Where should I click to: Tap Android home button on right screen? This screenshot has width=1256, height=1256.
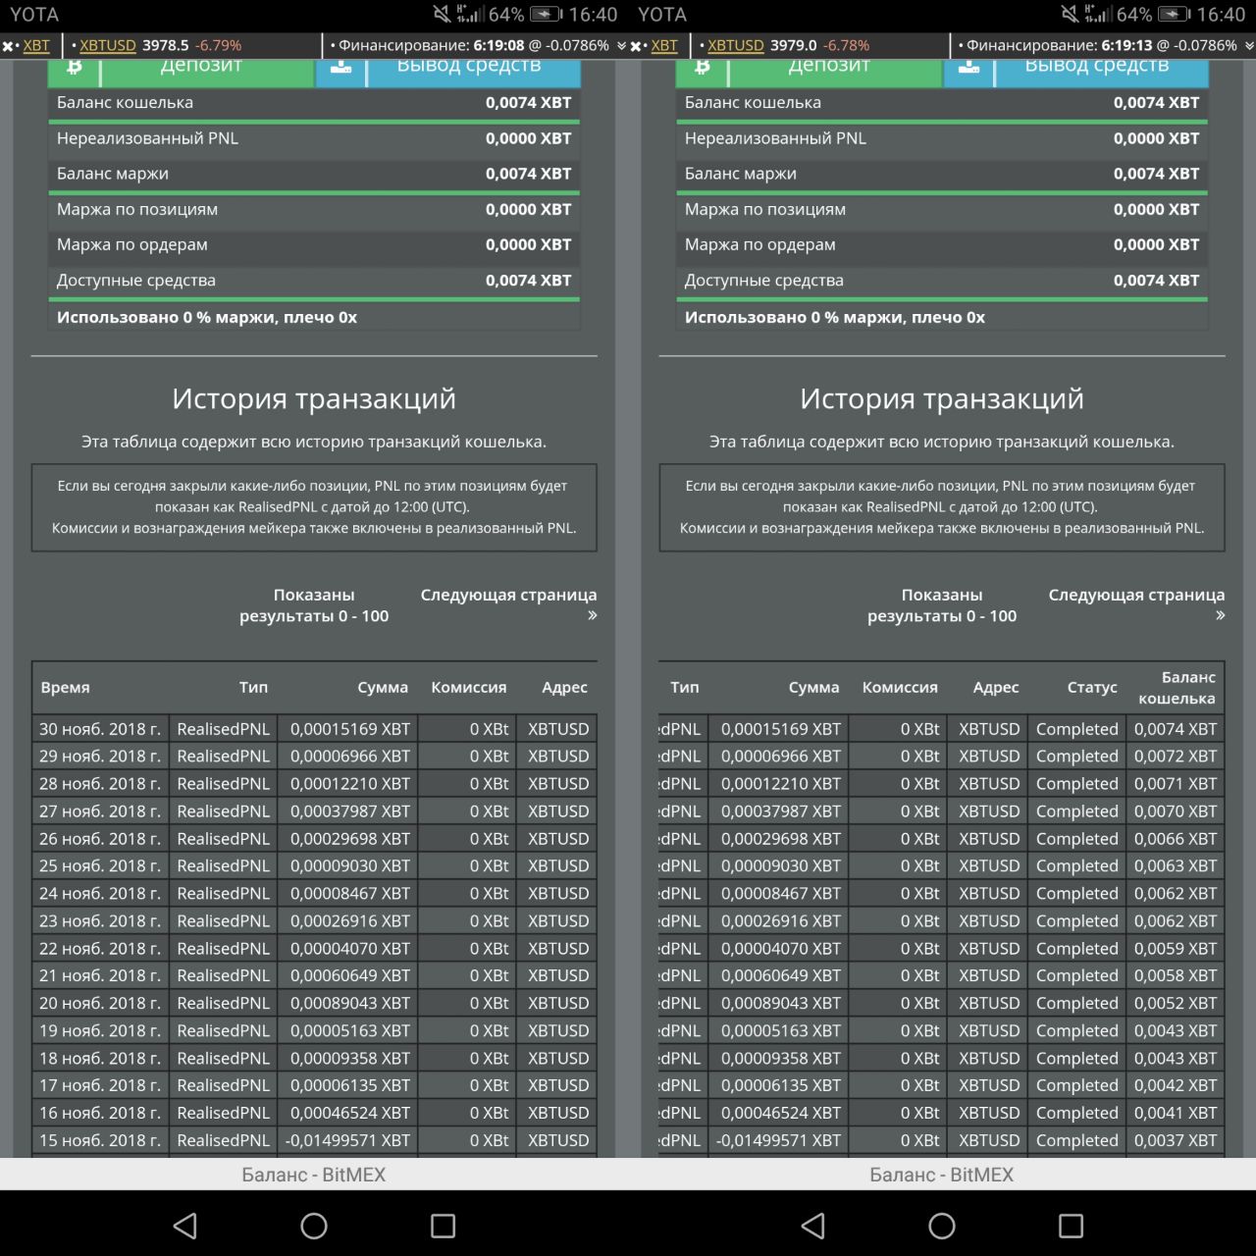pos(942,1226)
